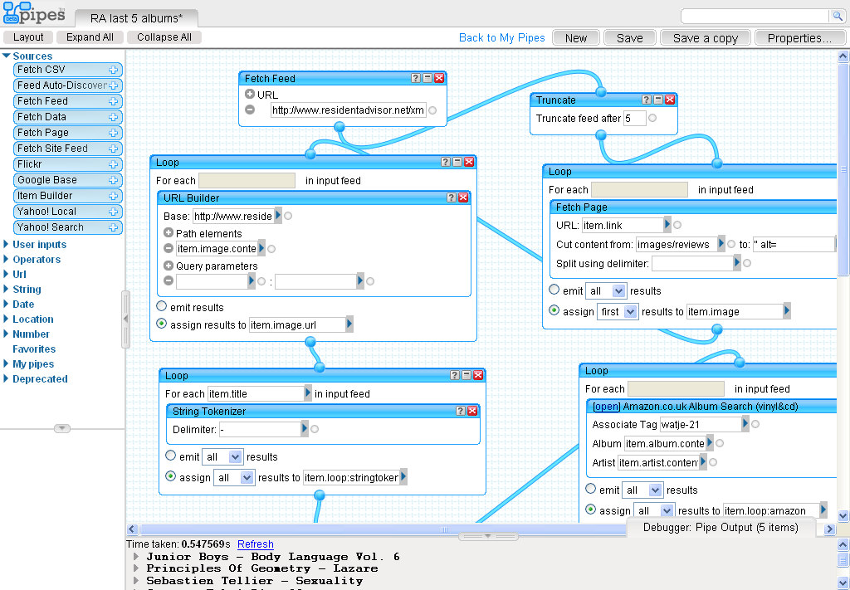The height and width of the screenshot is (590, 850).
Task: Expand the Date category
Action: tap(6, 304)
